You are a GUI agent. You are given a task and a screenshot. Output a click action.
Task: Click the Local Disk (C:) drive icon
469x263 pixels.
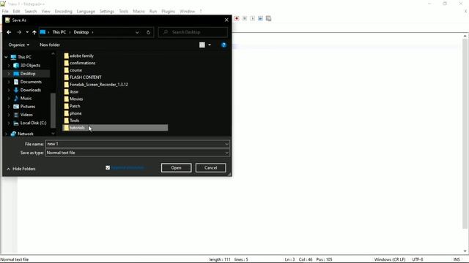(x=16, y=123)
